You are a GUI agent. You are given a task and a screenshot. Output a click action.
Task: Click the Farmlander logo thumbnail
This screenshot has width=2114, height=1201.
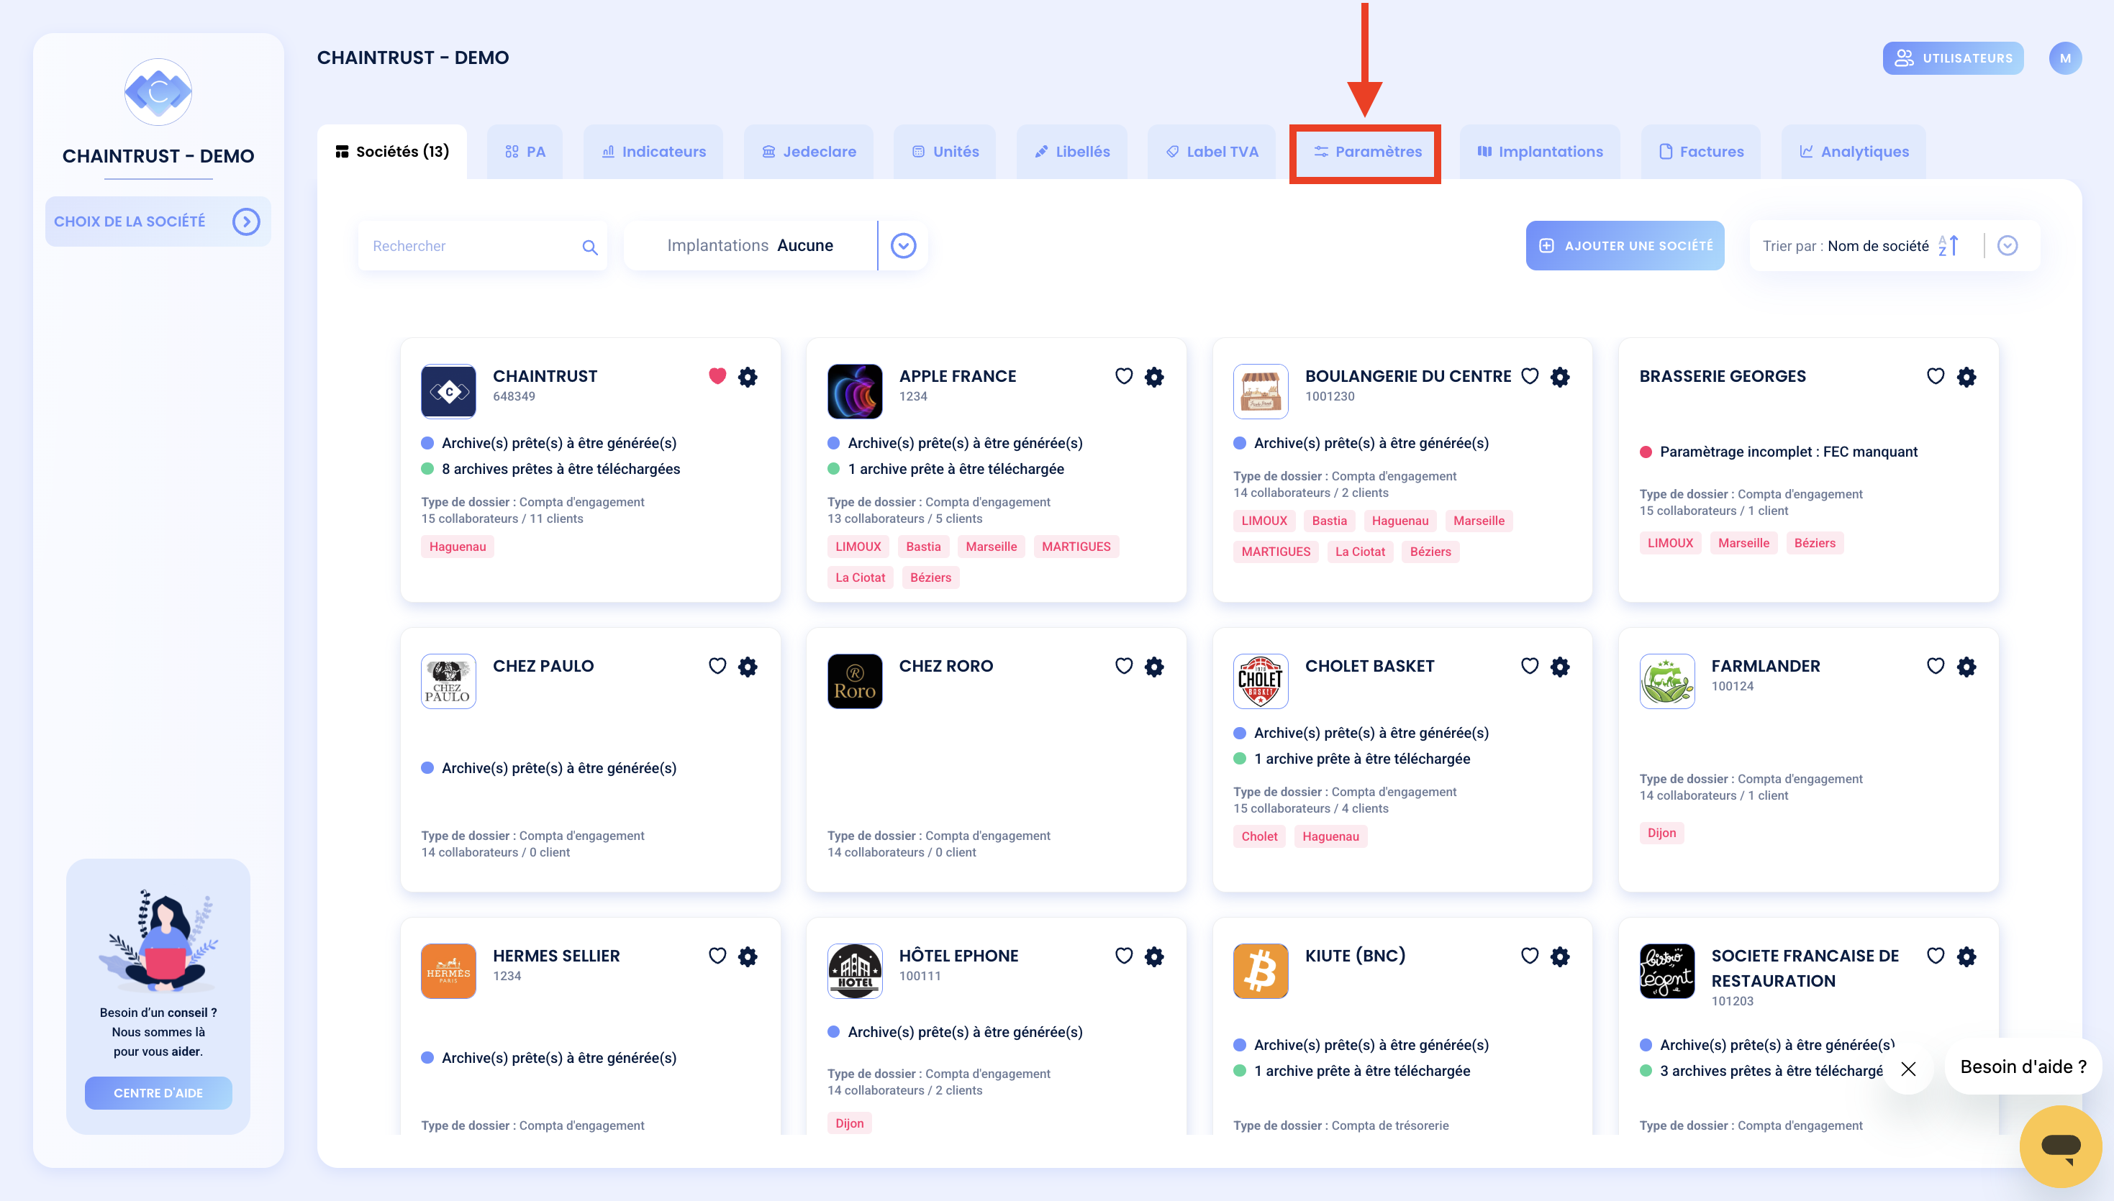(1666, 681)
